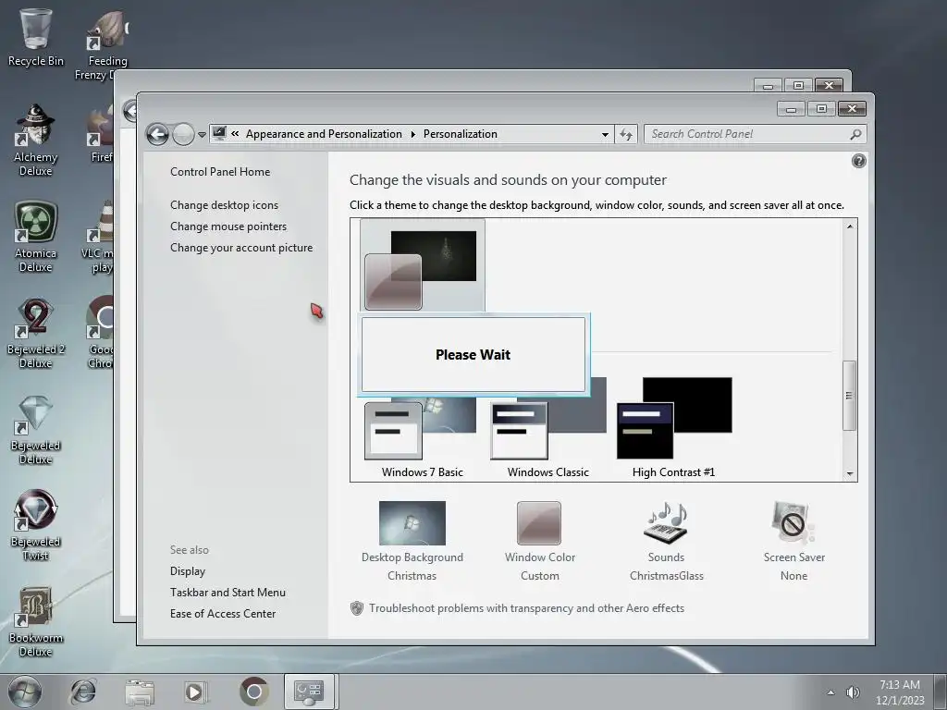
Task: Click the Refresh button beside the address bar
Action: (626, 135)
